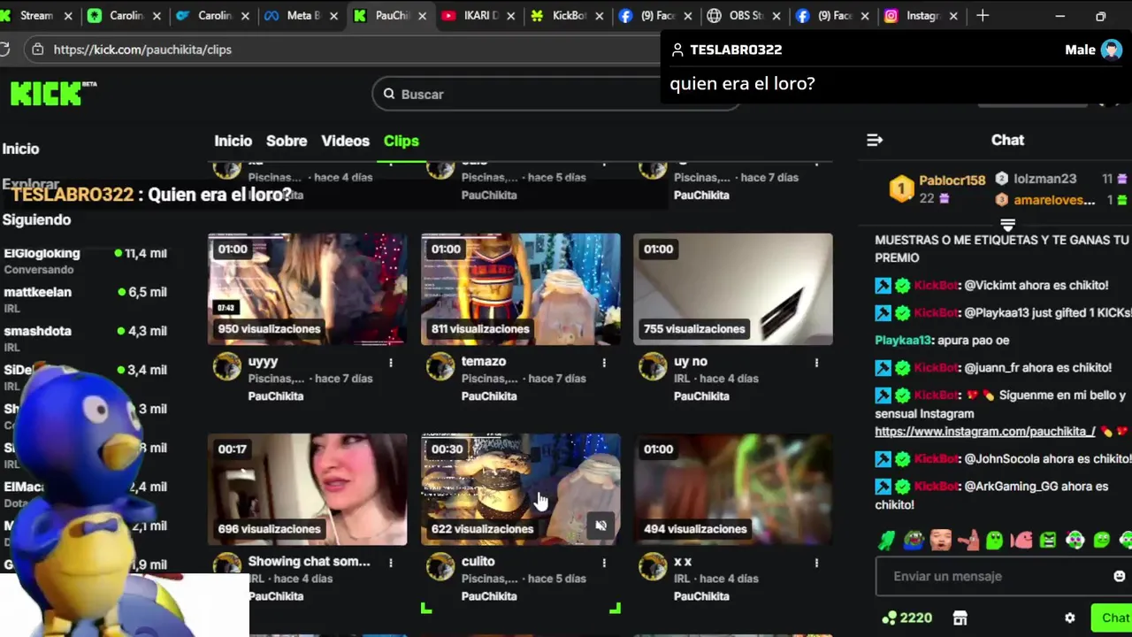Open chat settings gear icon

[x=1069, y=618]
